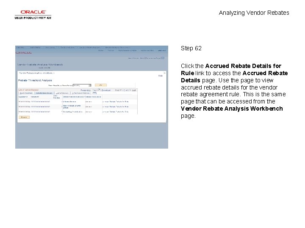The height and width of the screenshot is (228, 305).
Task: Click Download in the grid header
Action: (106, 90)
